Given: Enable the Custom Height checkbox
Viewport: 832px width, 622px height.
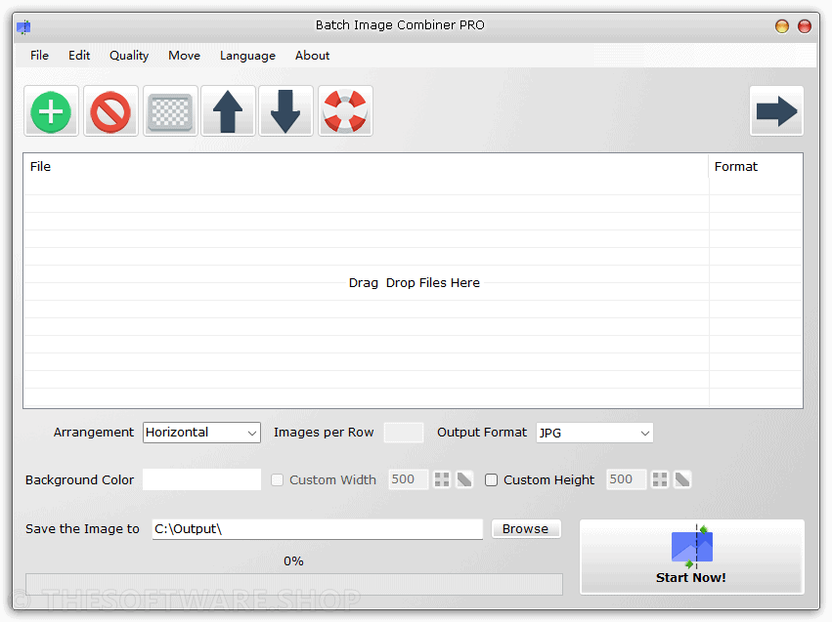Looking at the screenshot, I should (x=492, y=480).
